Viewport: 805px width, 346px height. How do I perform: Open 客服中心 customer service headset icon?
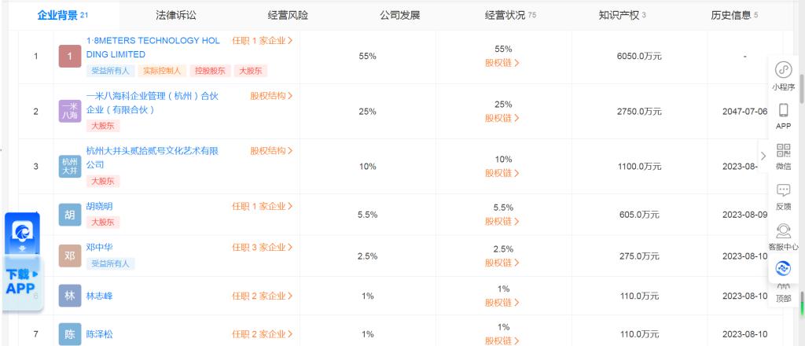tap(783, 231)
